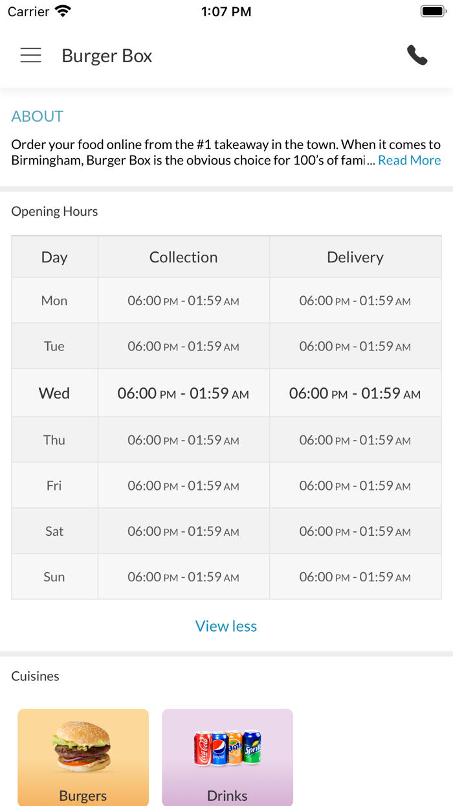Tap the ABOUT section heading
Viewport: 453px width, 806px height.
tap(38, 116)
